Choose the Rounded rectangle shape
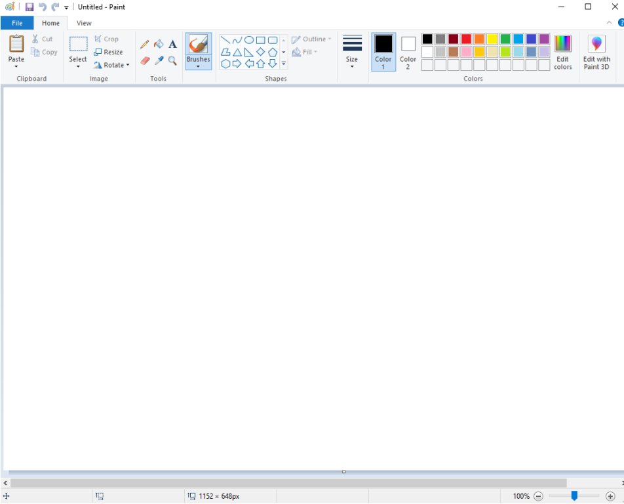Image resolution: width=624 pixels, height=504 pixels. (x=273, y=40)
